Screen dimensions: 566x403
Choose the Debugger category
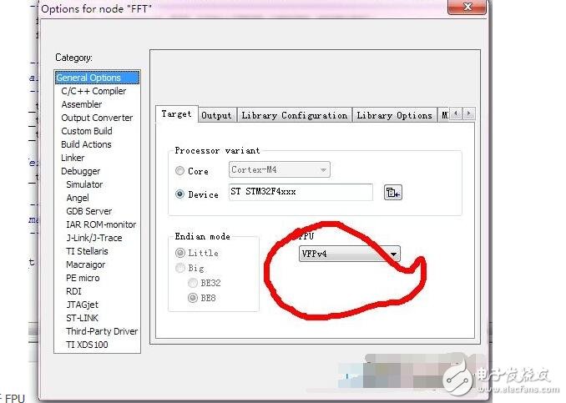(x=80, y=171)
